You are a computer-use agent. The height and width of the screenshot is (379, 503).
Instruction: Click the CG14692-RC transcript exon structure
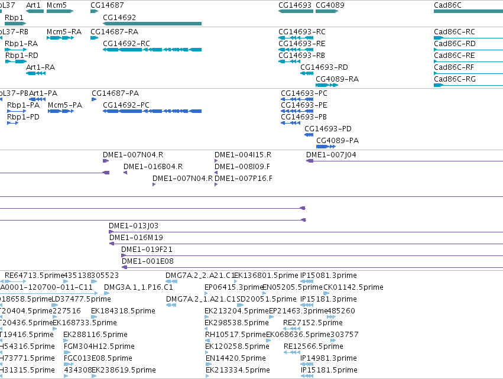[x=152, y=50]
